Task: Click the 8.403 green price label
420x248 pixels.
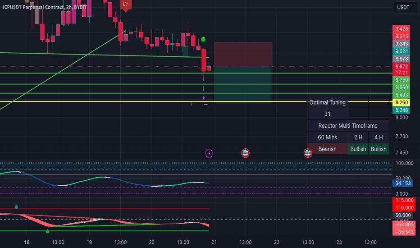Action: coord(401,95)
